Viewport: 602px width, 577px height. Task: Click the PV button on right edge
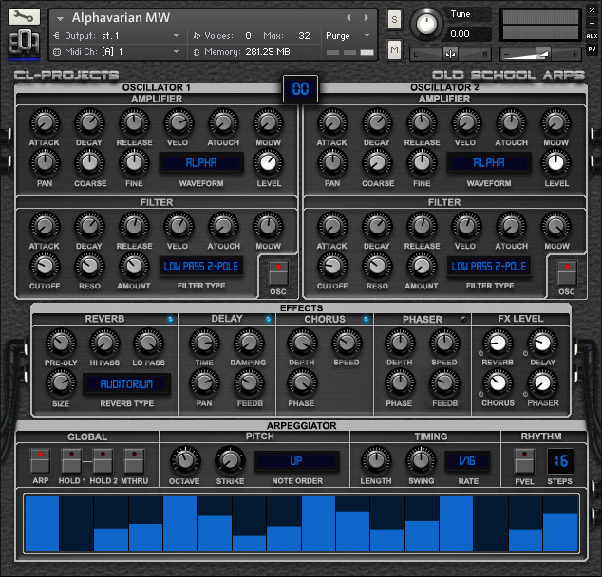pyautogui.click(x=592, y=49)
